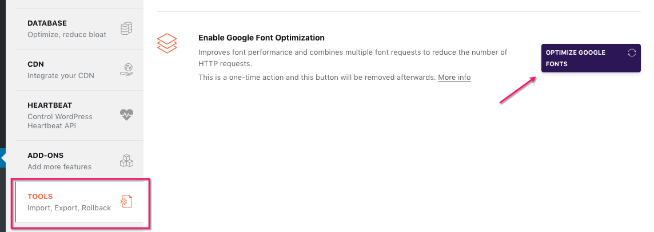The image size is (654, 232).
Task: Open the More info link
Action: pos(454,77)
